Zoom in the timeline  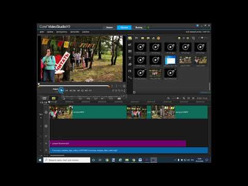184,98
